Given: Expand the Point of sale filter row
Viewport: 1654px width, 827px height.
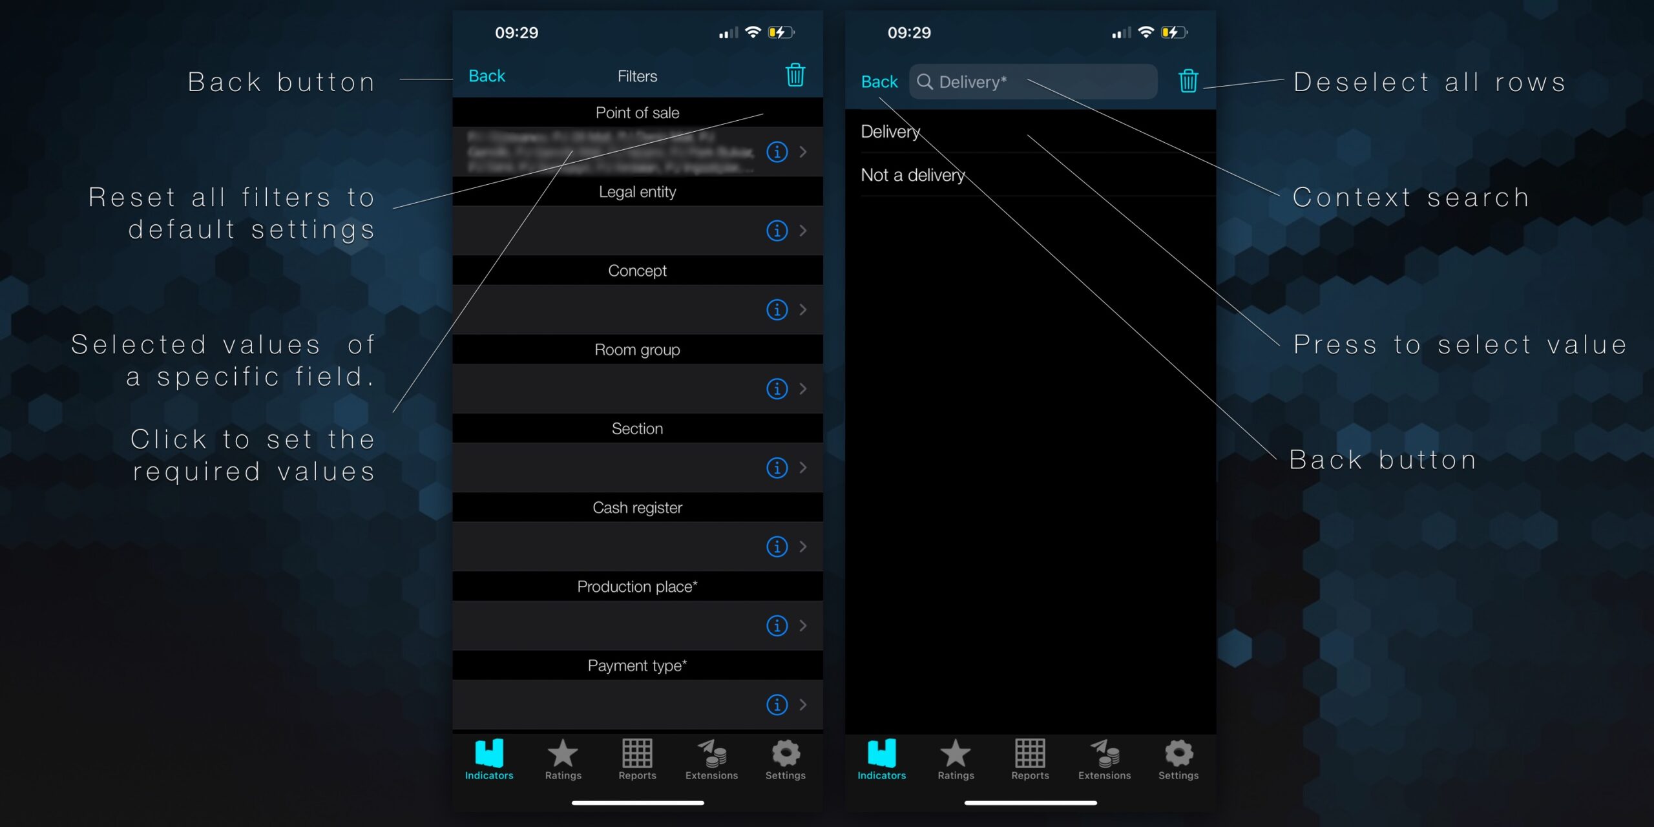Looking at the screenshot, I should point(804,151).
